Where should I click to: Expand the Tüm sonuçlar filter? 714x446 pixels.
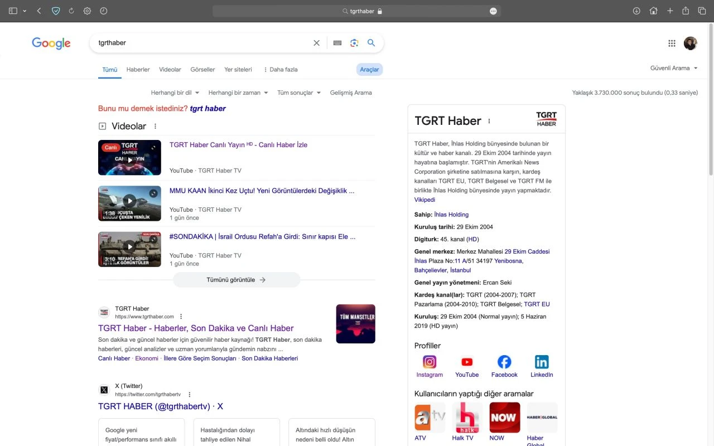(298, 93)
